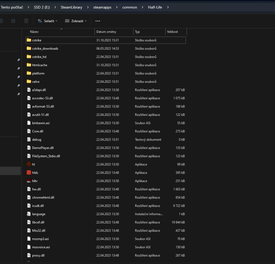Sort by the Název column header
275x264 pixels.
[34, 32]
